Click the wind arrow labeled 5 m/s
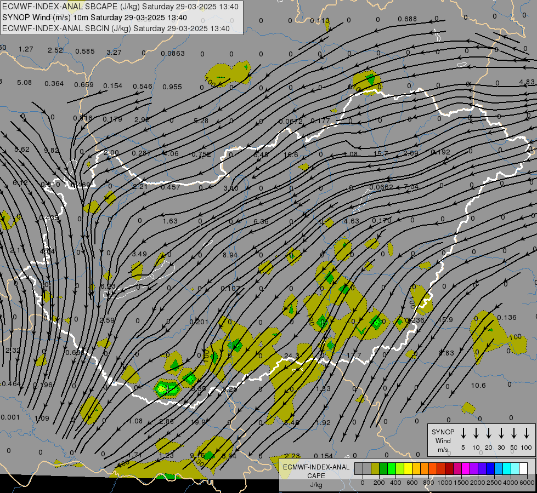 tap(463, 433)
